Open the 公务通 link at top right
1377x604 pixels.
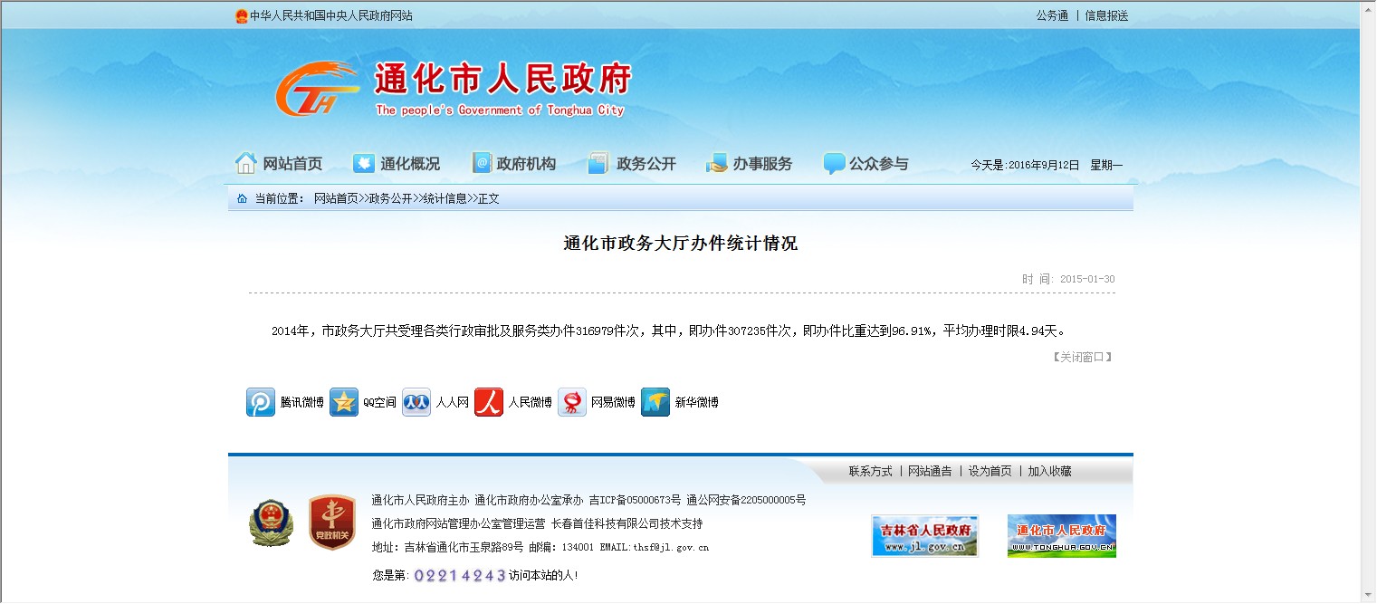(x=1052, y=15)
